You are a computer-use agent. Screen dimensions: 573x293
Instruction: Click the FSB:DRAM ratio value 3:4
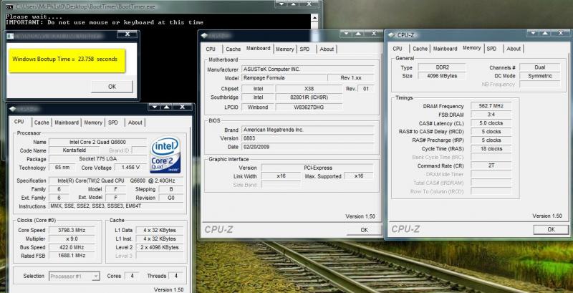[491, 115]
